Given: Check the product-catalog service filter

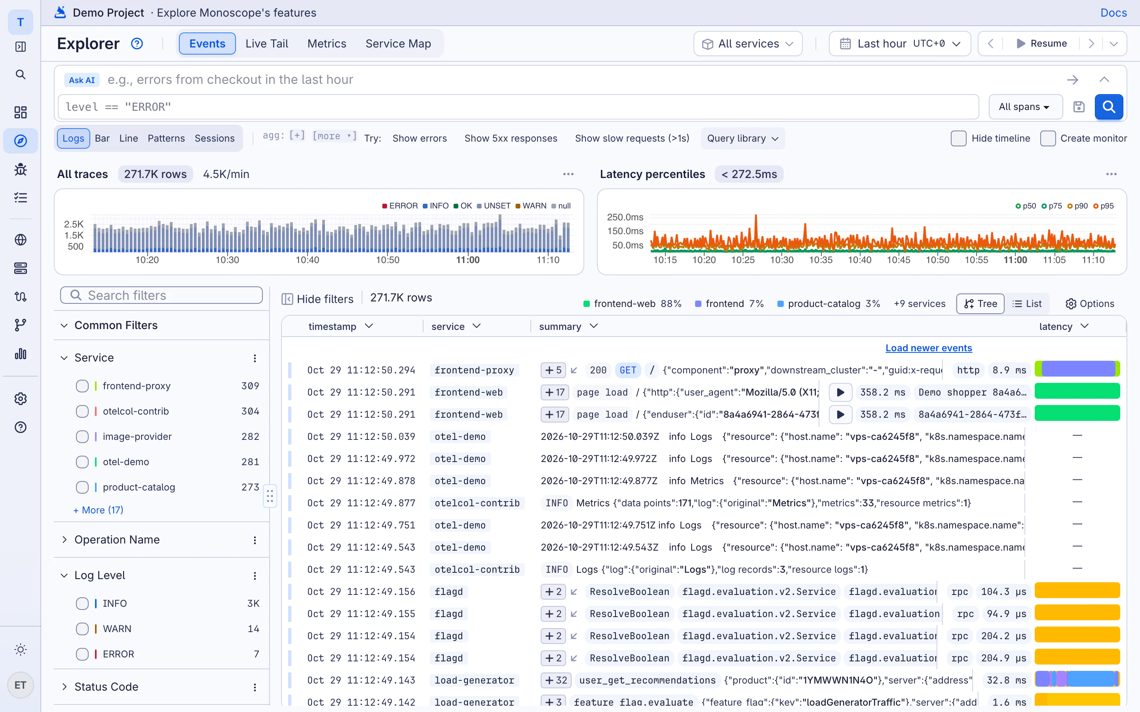Looking at the screenshot, I should point(82,487).
